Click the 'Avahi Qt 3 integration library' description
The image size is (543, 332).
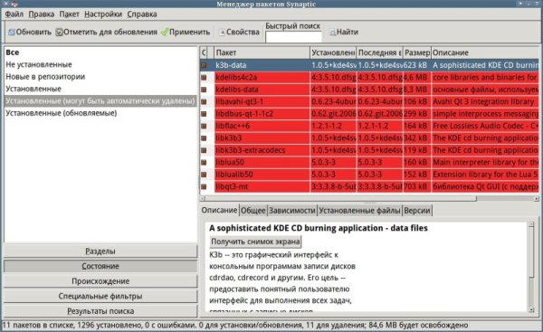click(x=483, y=101)
